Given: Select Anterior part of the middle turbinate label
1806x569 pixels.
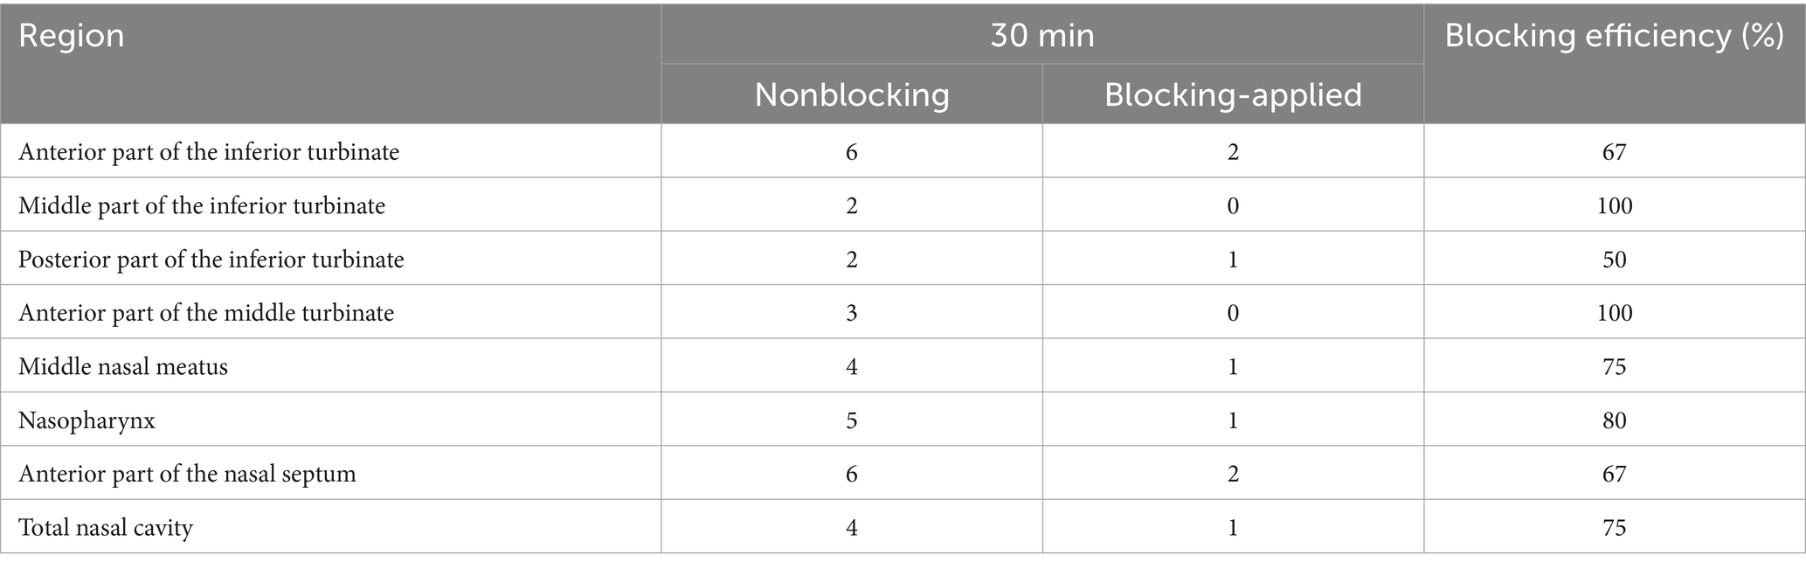Looking at the screenshot, I should tap(206, 313).
